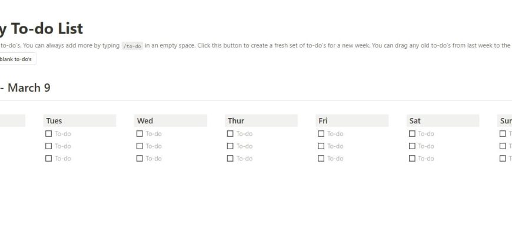Click the Fri column heading
The width and height of the screenshot is (512, 235).
(x=323, y=120)
